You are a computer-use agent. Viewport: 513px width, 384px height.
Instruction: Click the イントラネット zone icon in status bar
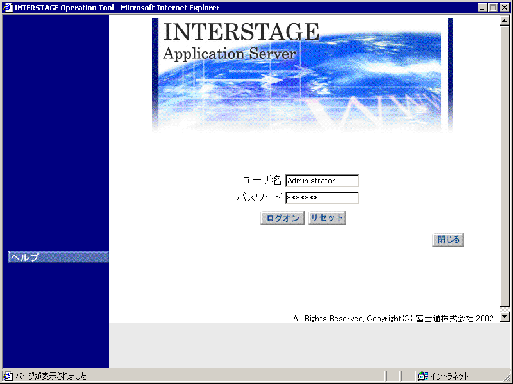pyautogui.click(x=423, y=376)
